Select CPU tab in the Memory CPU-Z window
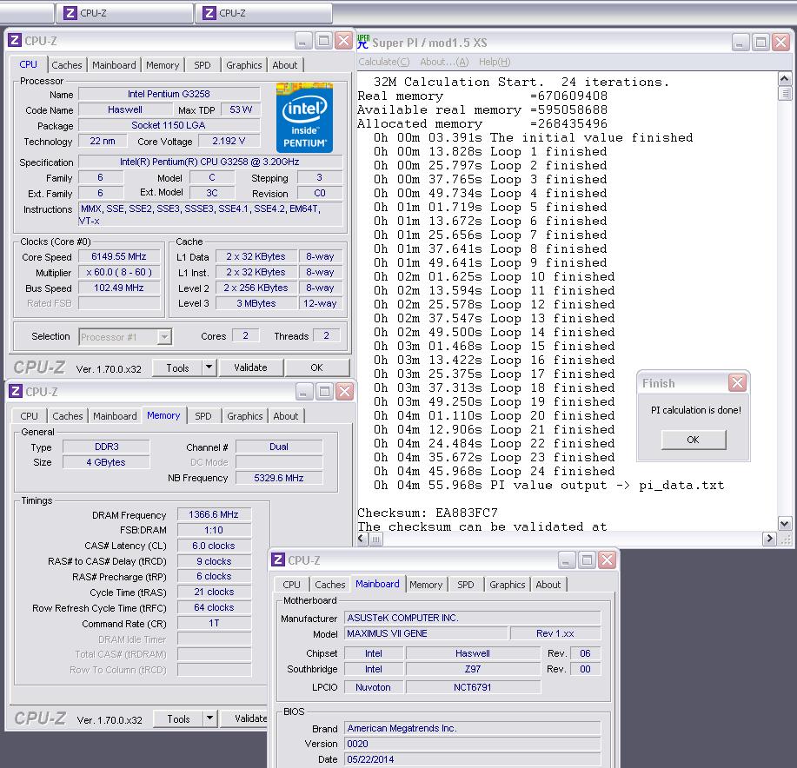 tap(29, 416)
